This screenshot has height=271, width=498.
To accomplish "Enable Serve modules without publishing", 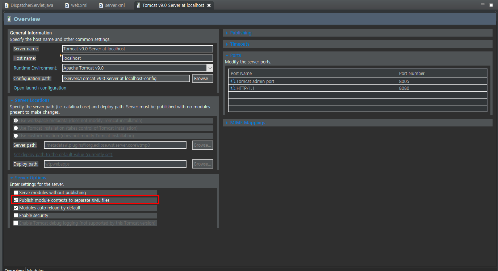I will click(16, 192).
